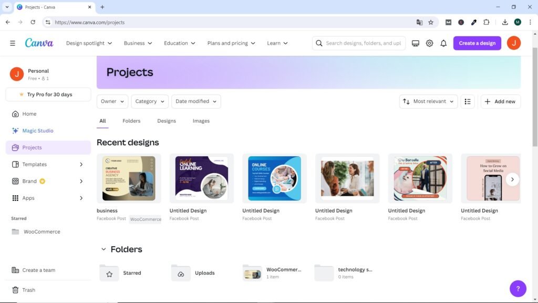538x303 pixels.
Task: Click the desktop app monitor icon
Action: tap(416, 43)
